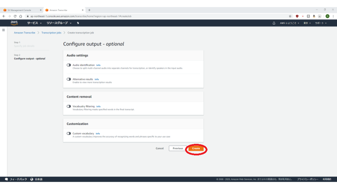Image resolution: width=337 pixels, height=189 pixels.
Task: Open Transcription jobs breadcrumb link
Action: pos(51,33)
